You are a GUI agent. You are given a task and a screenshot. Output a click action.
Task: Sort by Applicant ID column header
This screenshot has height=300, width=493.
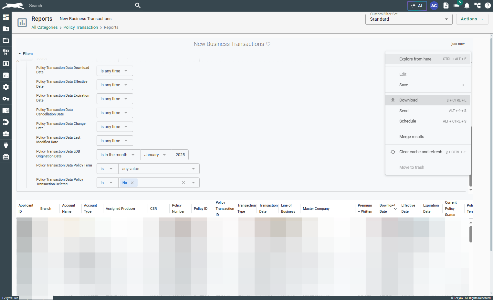[x=26, y=209]
